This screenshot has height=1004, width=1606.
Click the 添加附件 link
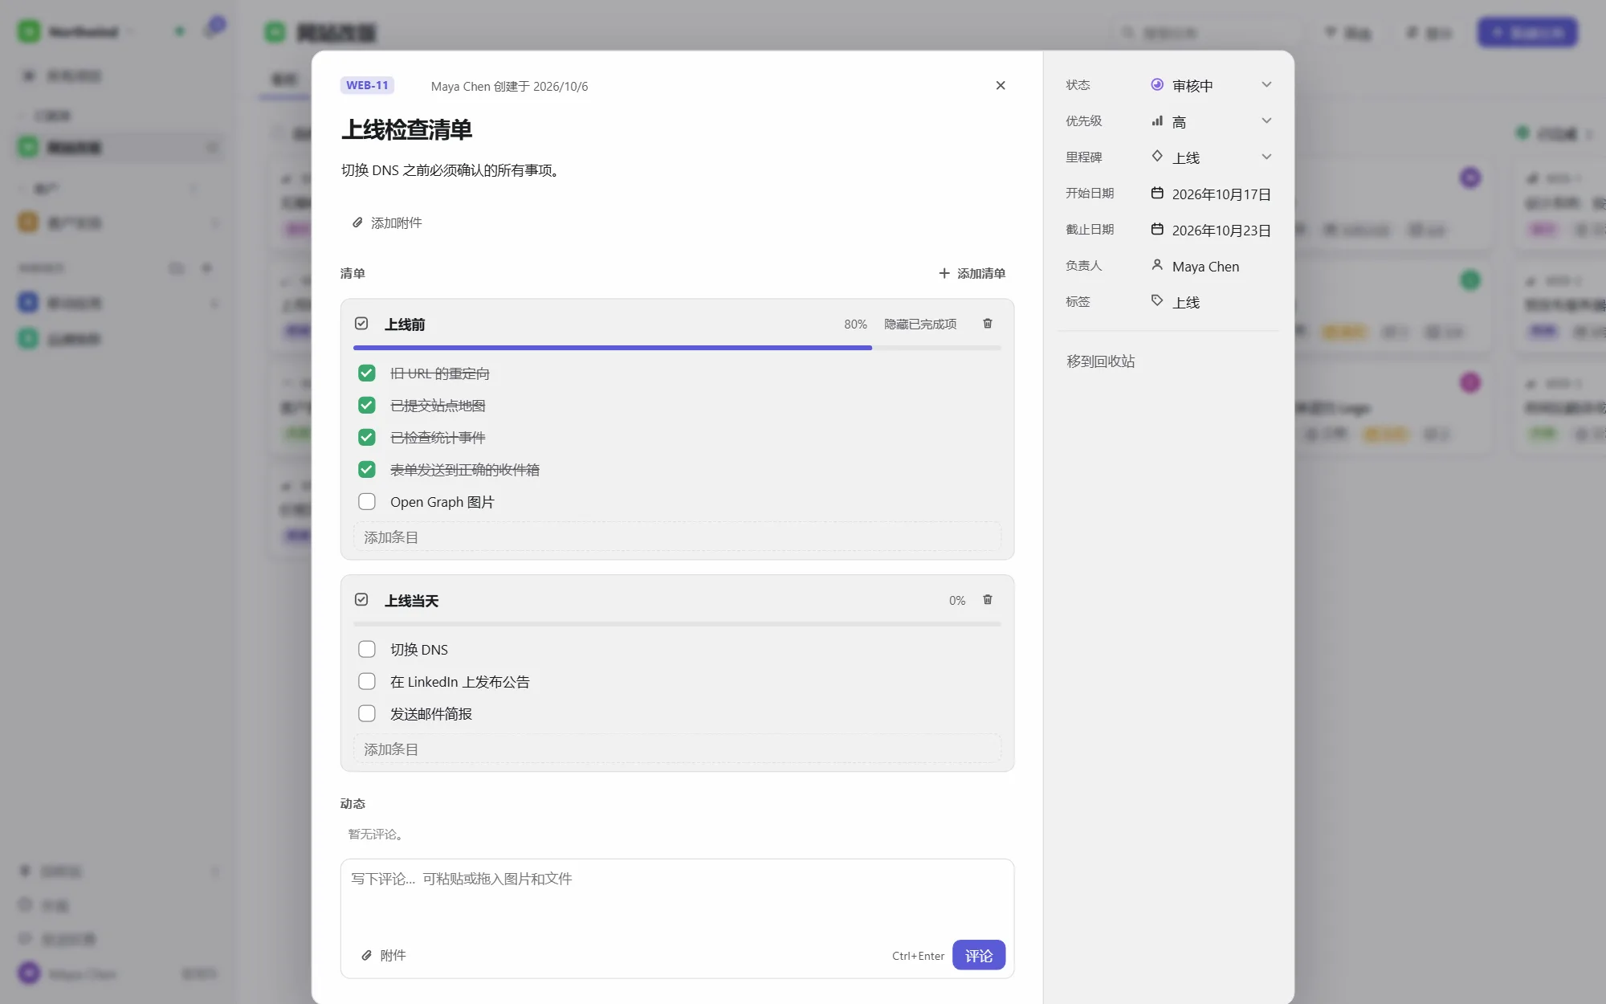[x=387, y=222]
